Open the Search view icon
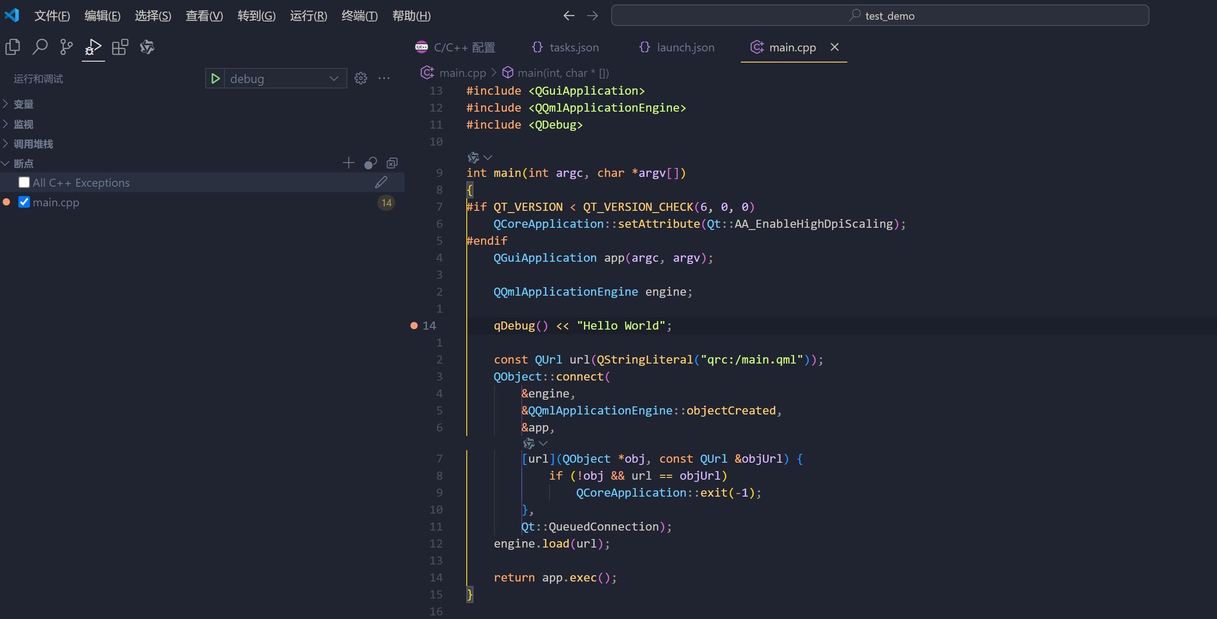This screenshot has height=619, width=1217. coord(40,47)
